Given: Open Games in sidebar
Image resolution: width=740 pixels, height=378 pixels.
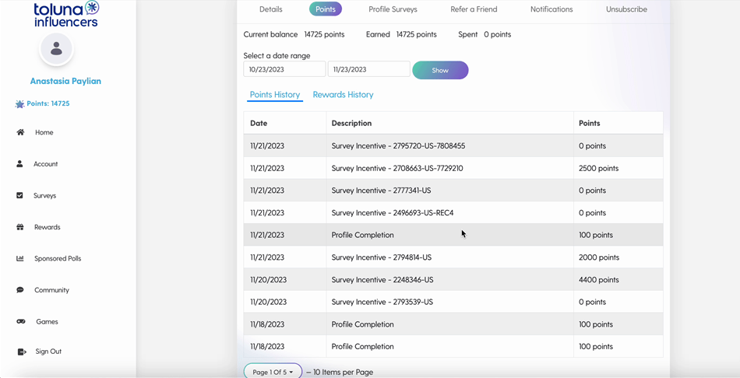Looking at the screenshot, I should 48,321.
